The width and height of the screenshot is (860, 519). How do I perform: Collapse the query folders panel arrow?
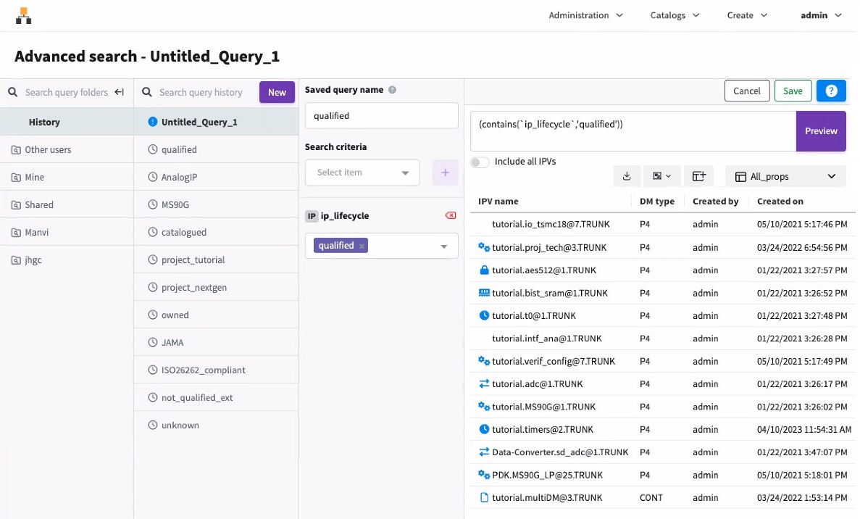point(120,92)
